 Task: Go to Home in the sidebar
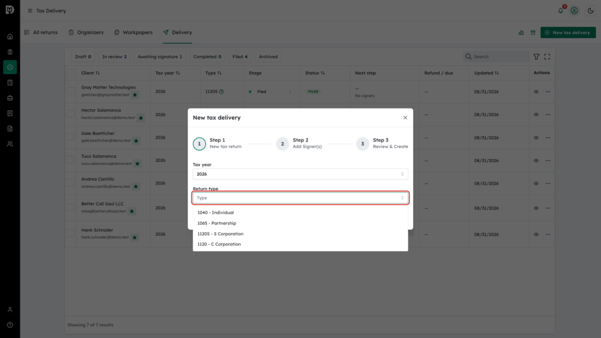10,37
